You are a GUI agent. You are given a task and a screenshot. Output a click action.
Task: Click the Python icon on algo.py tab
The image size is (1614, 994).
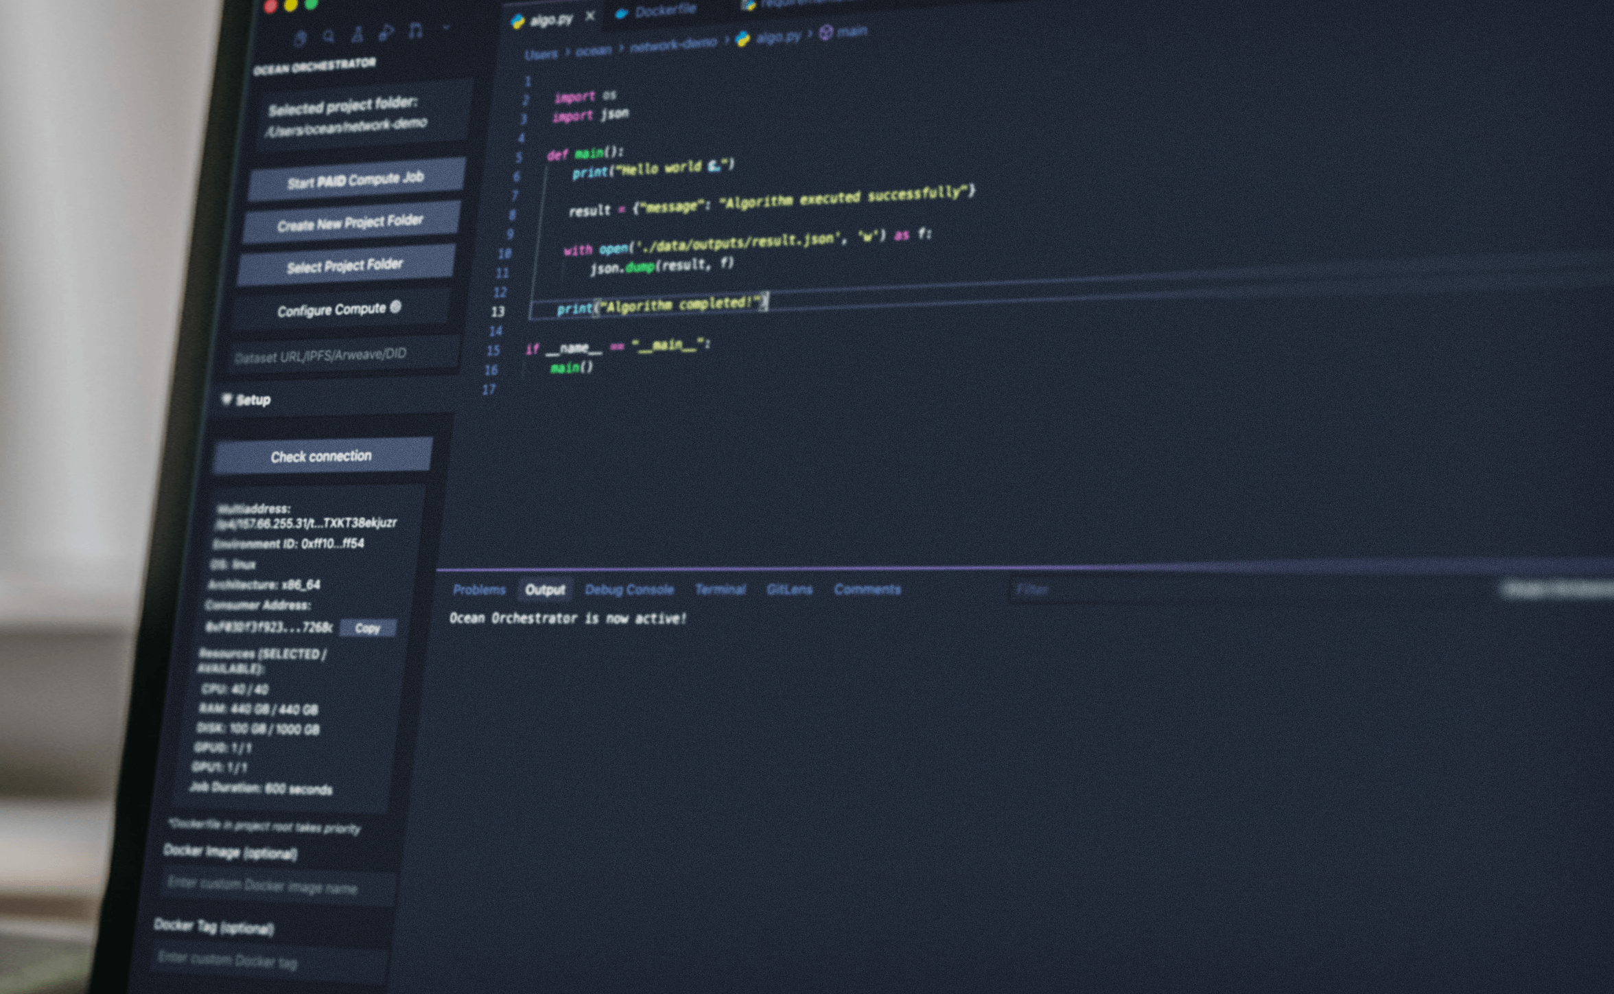pyautogui.click(x=518, y=22)
